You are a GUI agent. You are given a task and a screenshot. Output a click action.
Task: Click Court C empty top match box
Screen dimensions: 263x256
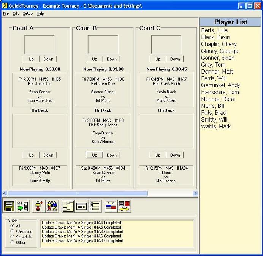(166, 45)
